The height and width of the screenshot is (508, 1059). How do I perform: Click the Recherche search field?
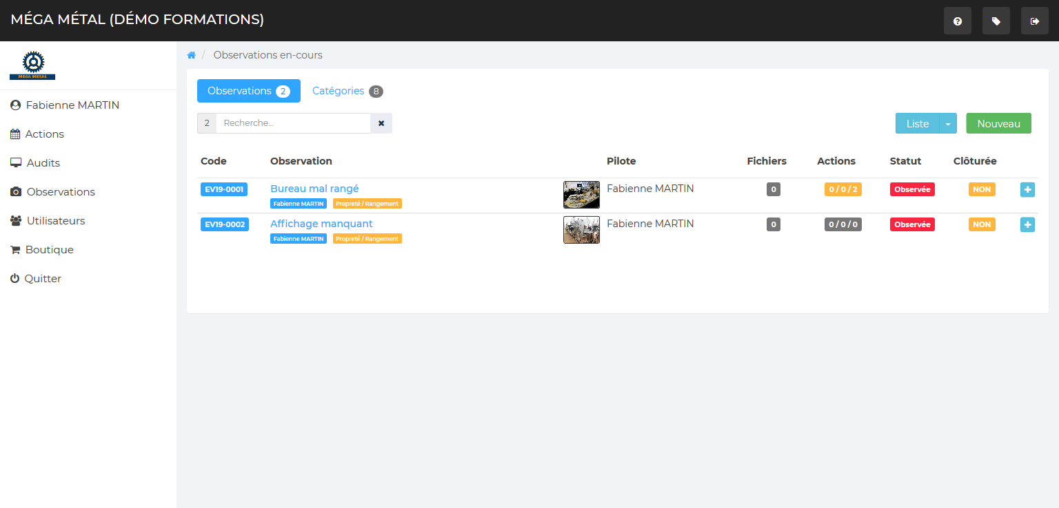click(293, 123)
